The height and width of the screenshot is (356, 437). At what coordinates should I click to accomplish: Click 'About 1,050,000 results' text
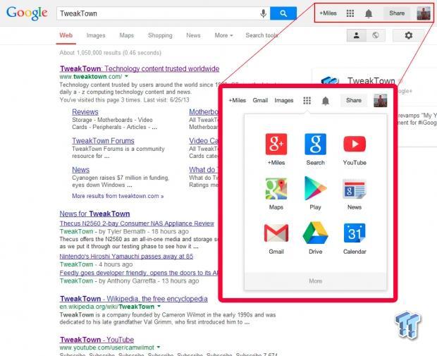coord(110,53)
